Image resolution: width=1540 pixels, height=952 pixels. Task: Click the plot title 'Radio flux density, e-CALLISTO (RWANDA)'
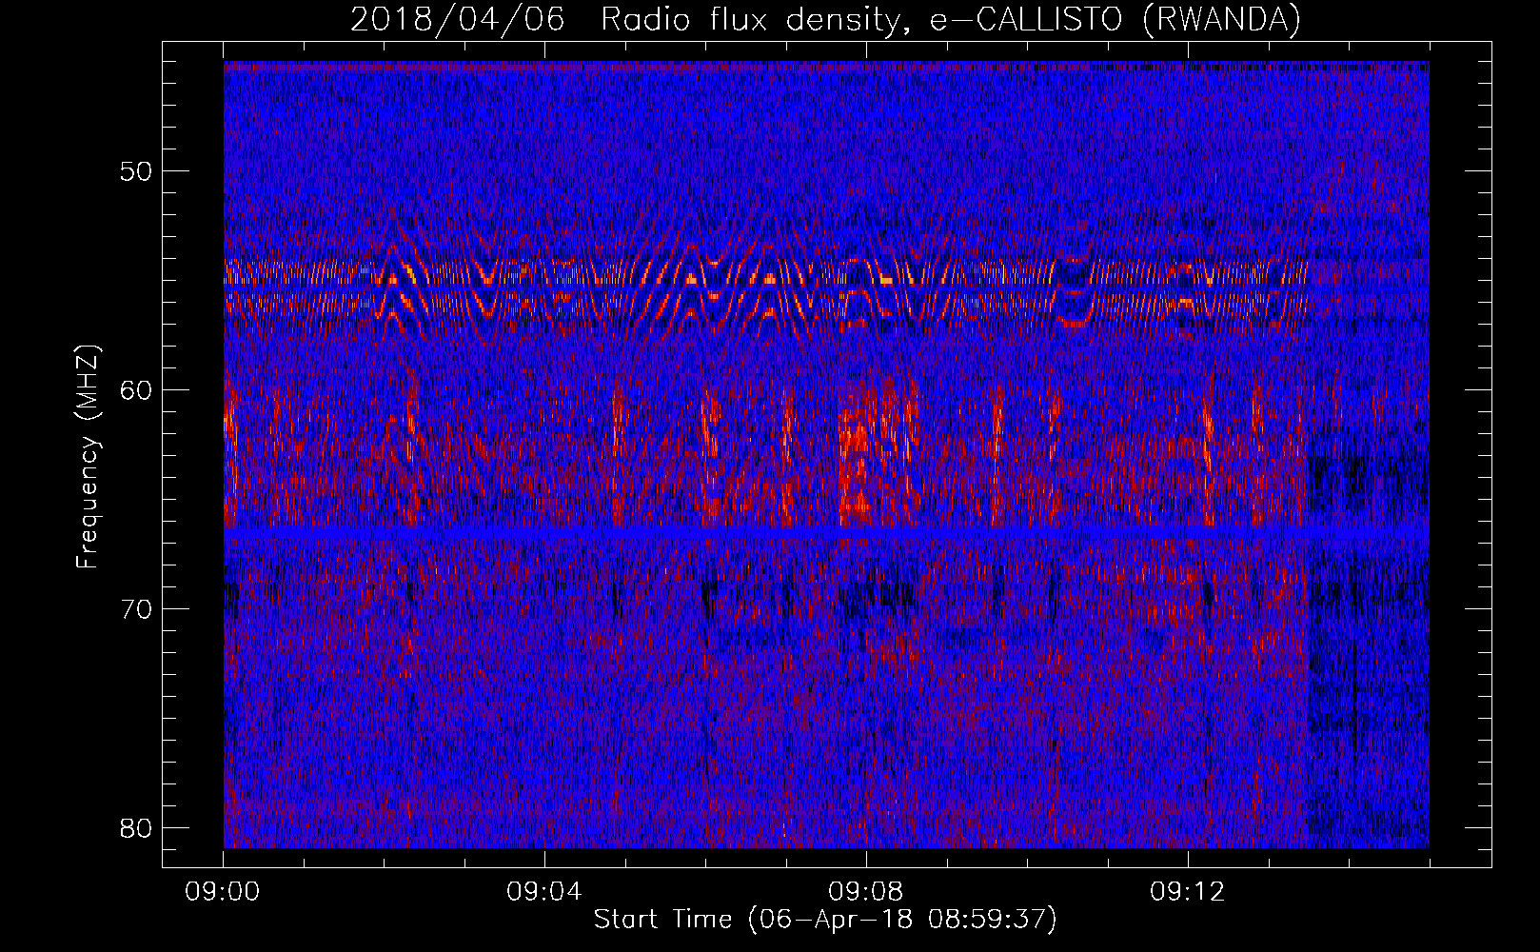951,19
